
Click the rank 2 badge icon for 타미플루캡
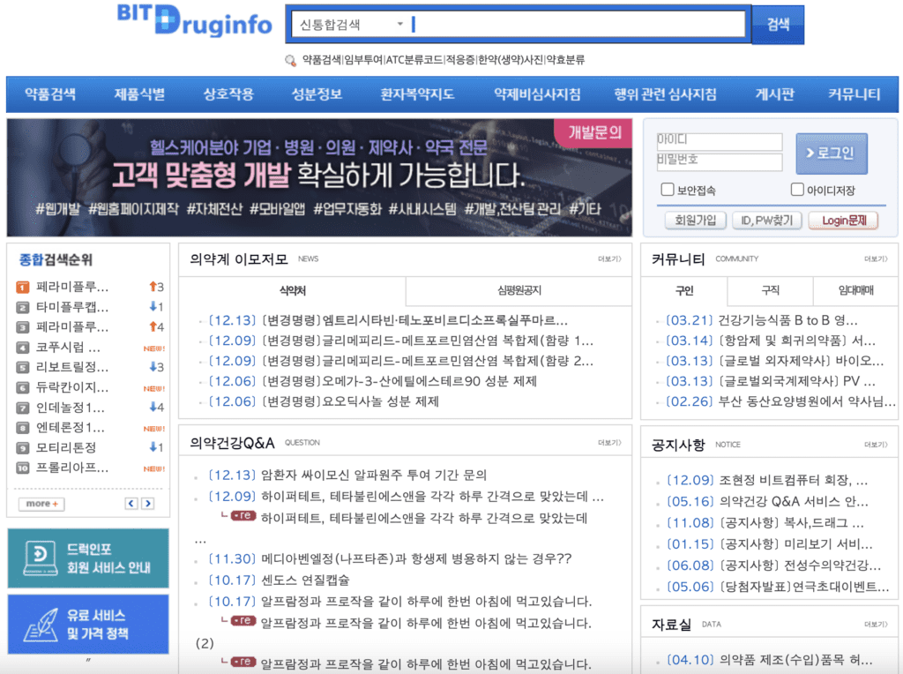point(22,307)
